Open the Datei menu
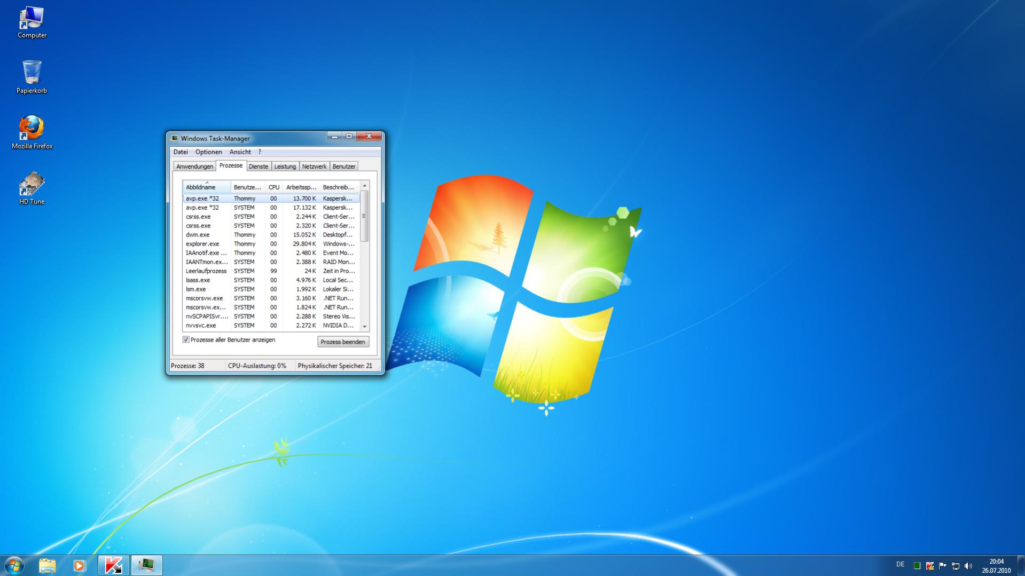 (181, 152)
